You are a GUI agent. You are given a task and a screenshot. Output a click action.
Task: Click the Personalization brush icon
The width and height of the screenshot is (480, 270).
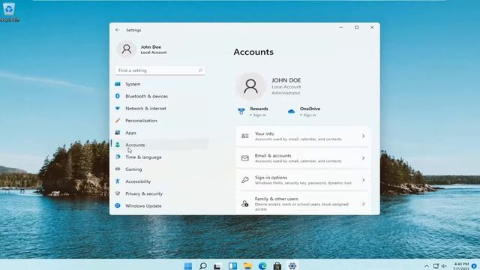click(118, 121)
